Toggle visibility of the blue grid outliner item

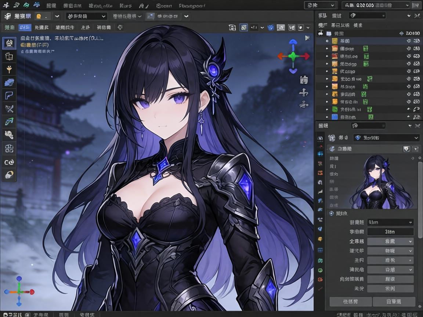pyautogui.click(x=416, y=117)
